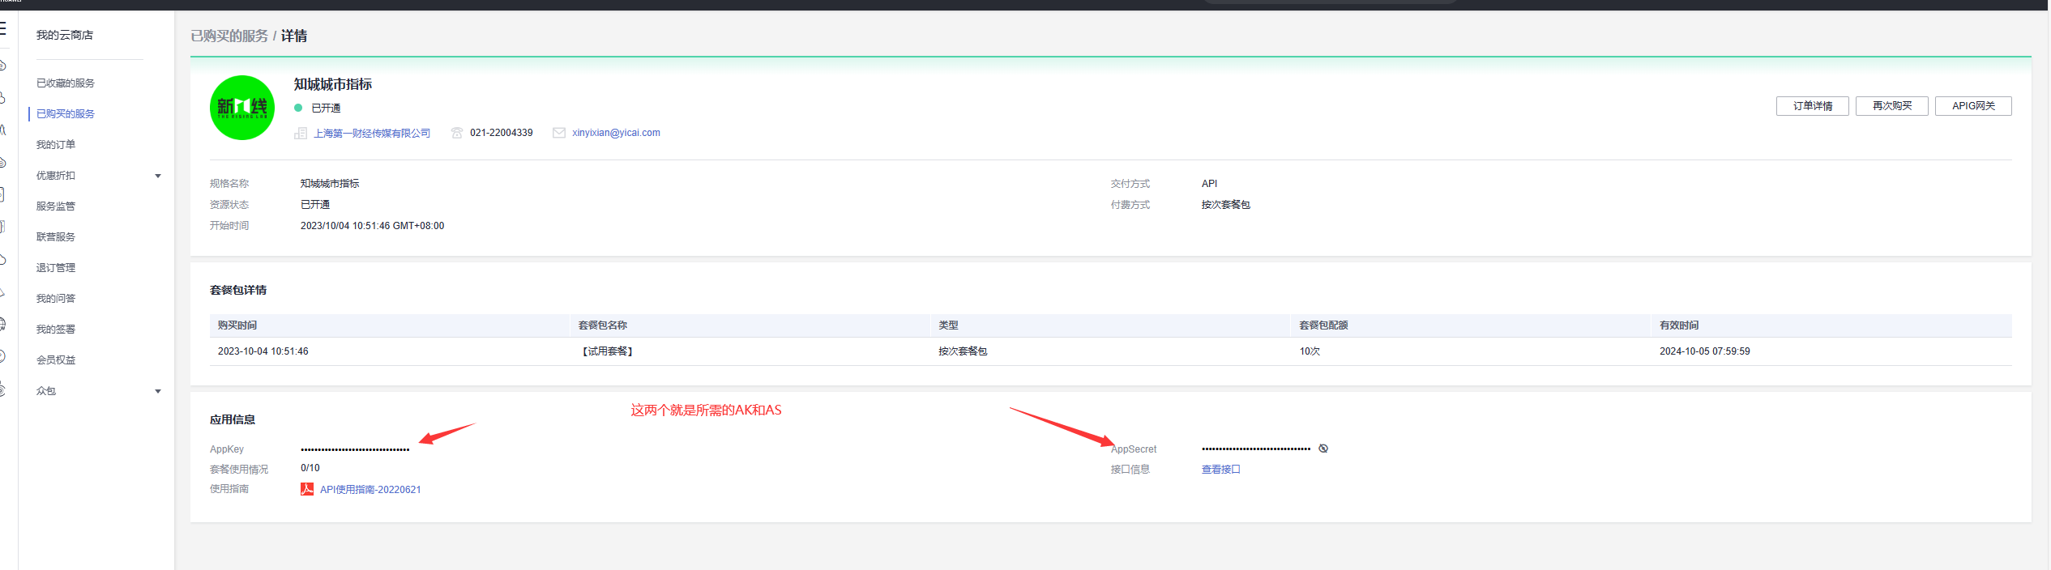Image resolution: width=2051 pixels, height=570 pixels.
Task: Open the 优惠折扣 sidebar item
Action: pyautogui.click(x=56, y=176)
